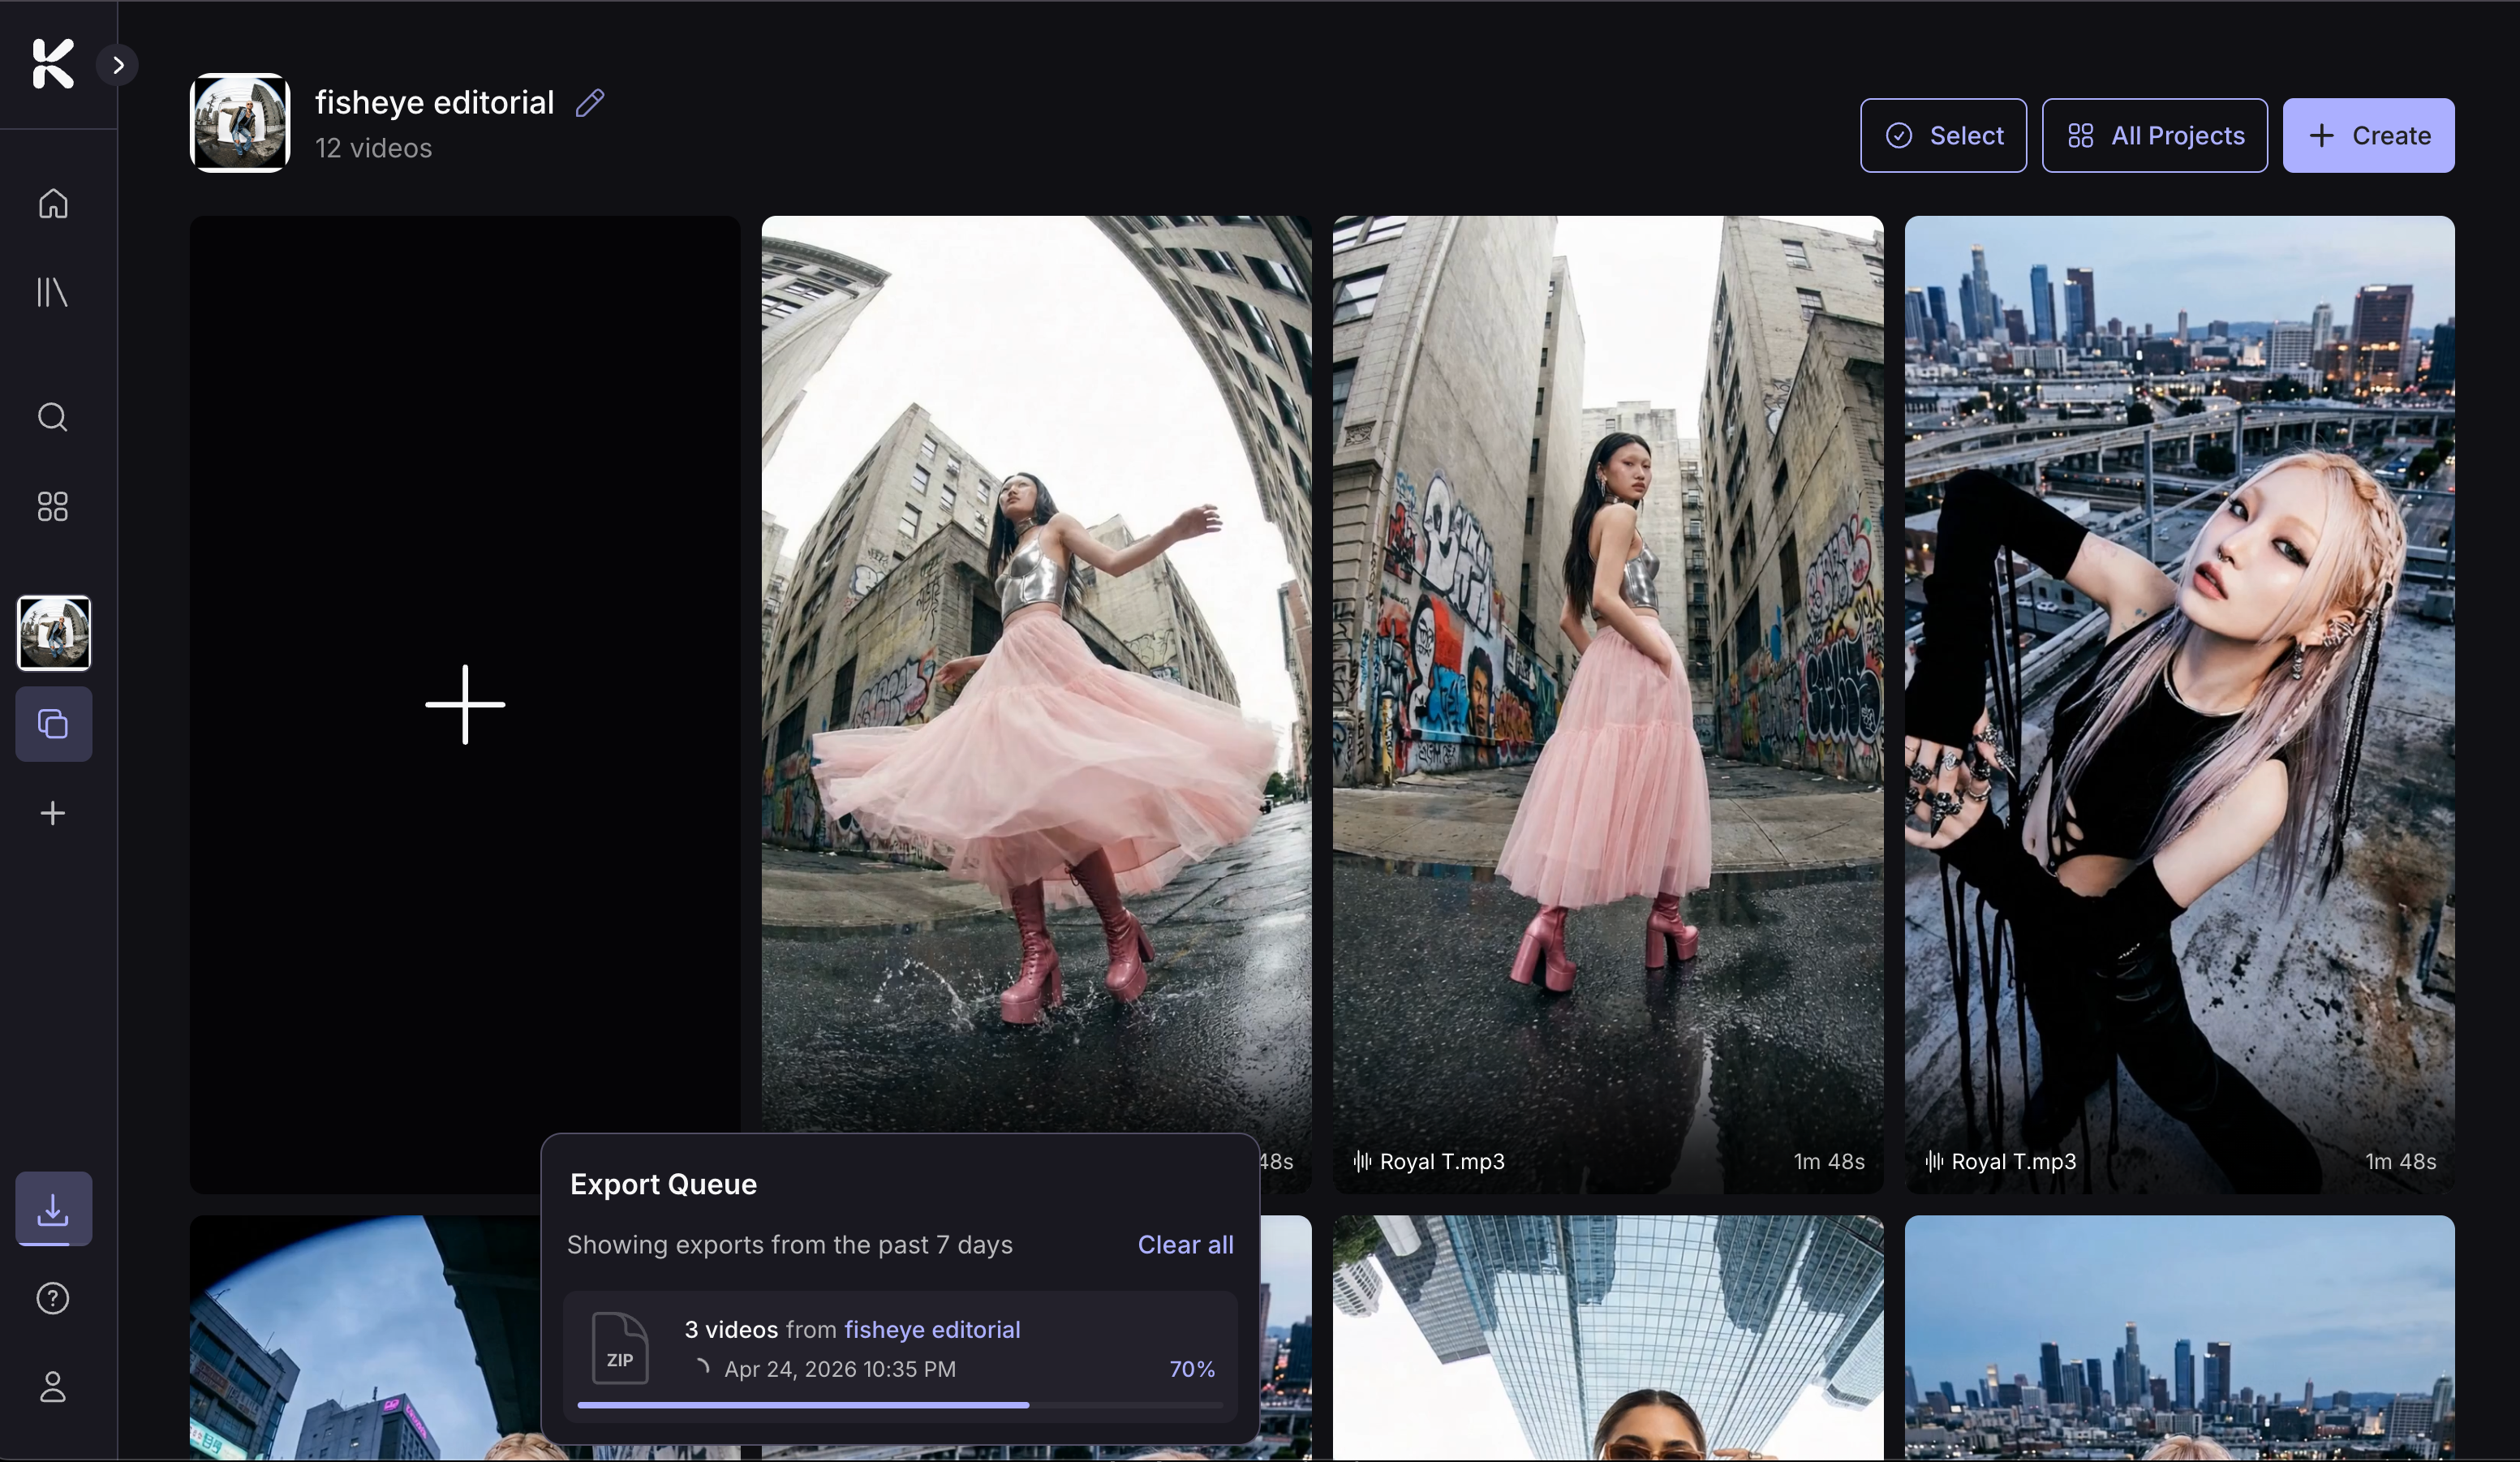
Task: Click the 70% export progress value
Action: coord(1192,1369)
